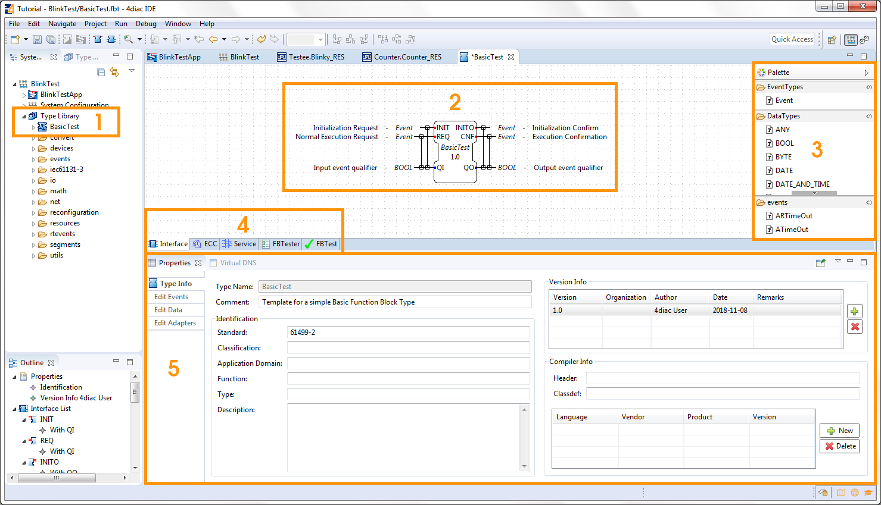This screenshot has width=881, height=505.
Task: Open the Debug menu
Action: (x=146, y=24)
